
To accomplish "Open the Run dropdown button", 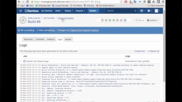I will click(139, 20).
